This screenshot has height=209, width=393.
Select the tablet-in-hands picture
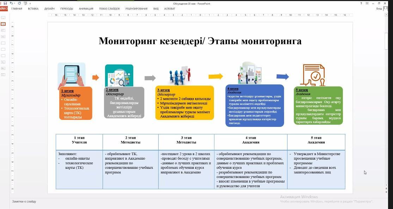[72, 75]
